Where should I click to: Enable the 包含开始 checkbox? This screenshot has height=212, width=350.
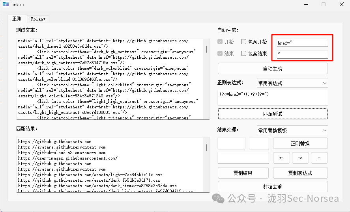point(244,42)
